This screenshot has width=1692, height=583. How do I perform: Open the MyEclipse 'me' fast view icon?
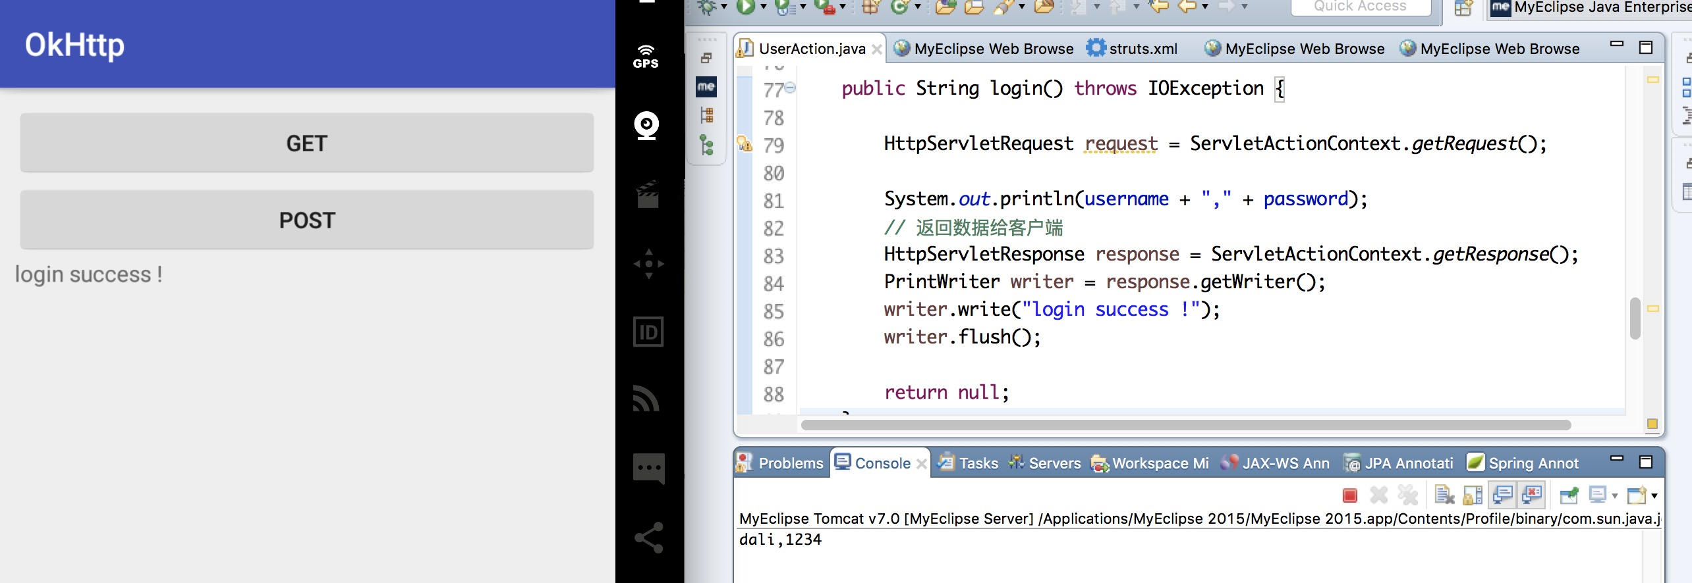tap(706, 87)
